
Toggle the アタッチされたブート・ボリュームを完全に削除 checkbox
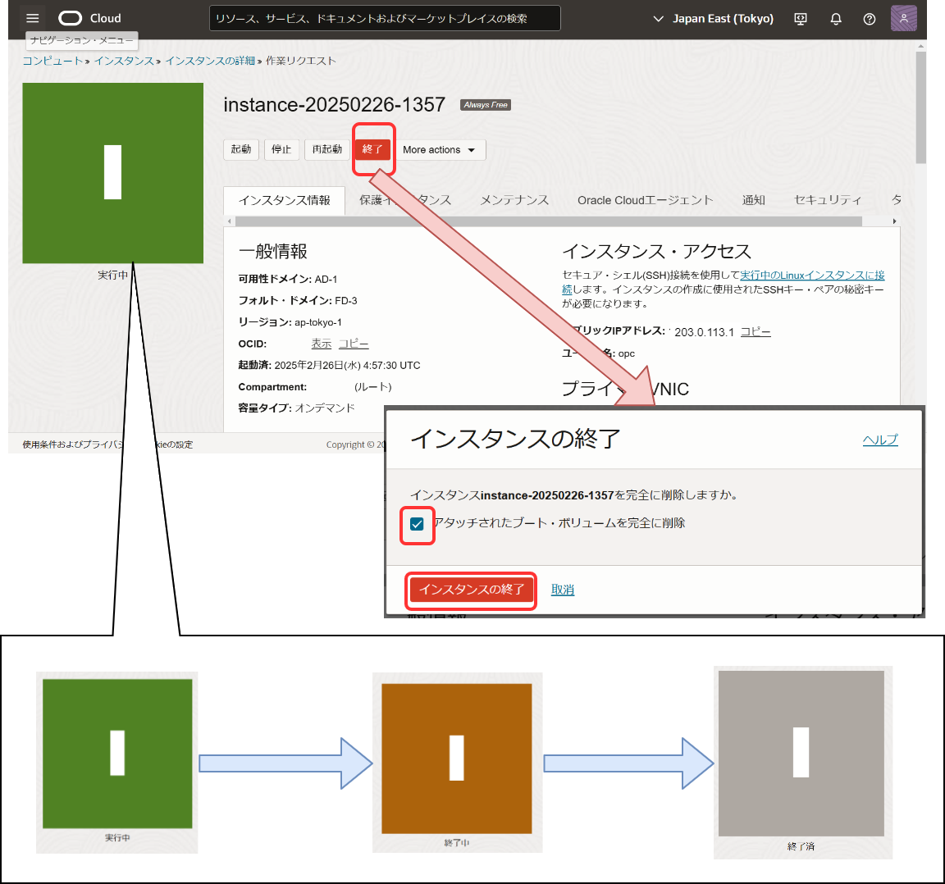pos(417,524)
